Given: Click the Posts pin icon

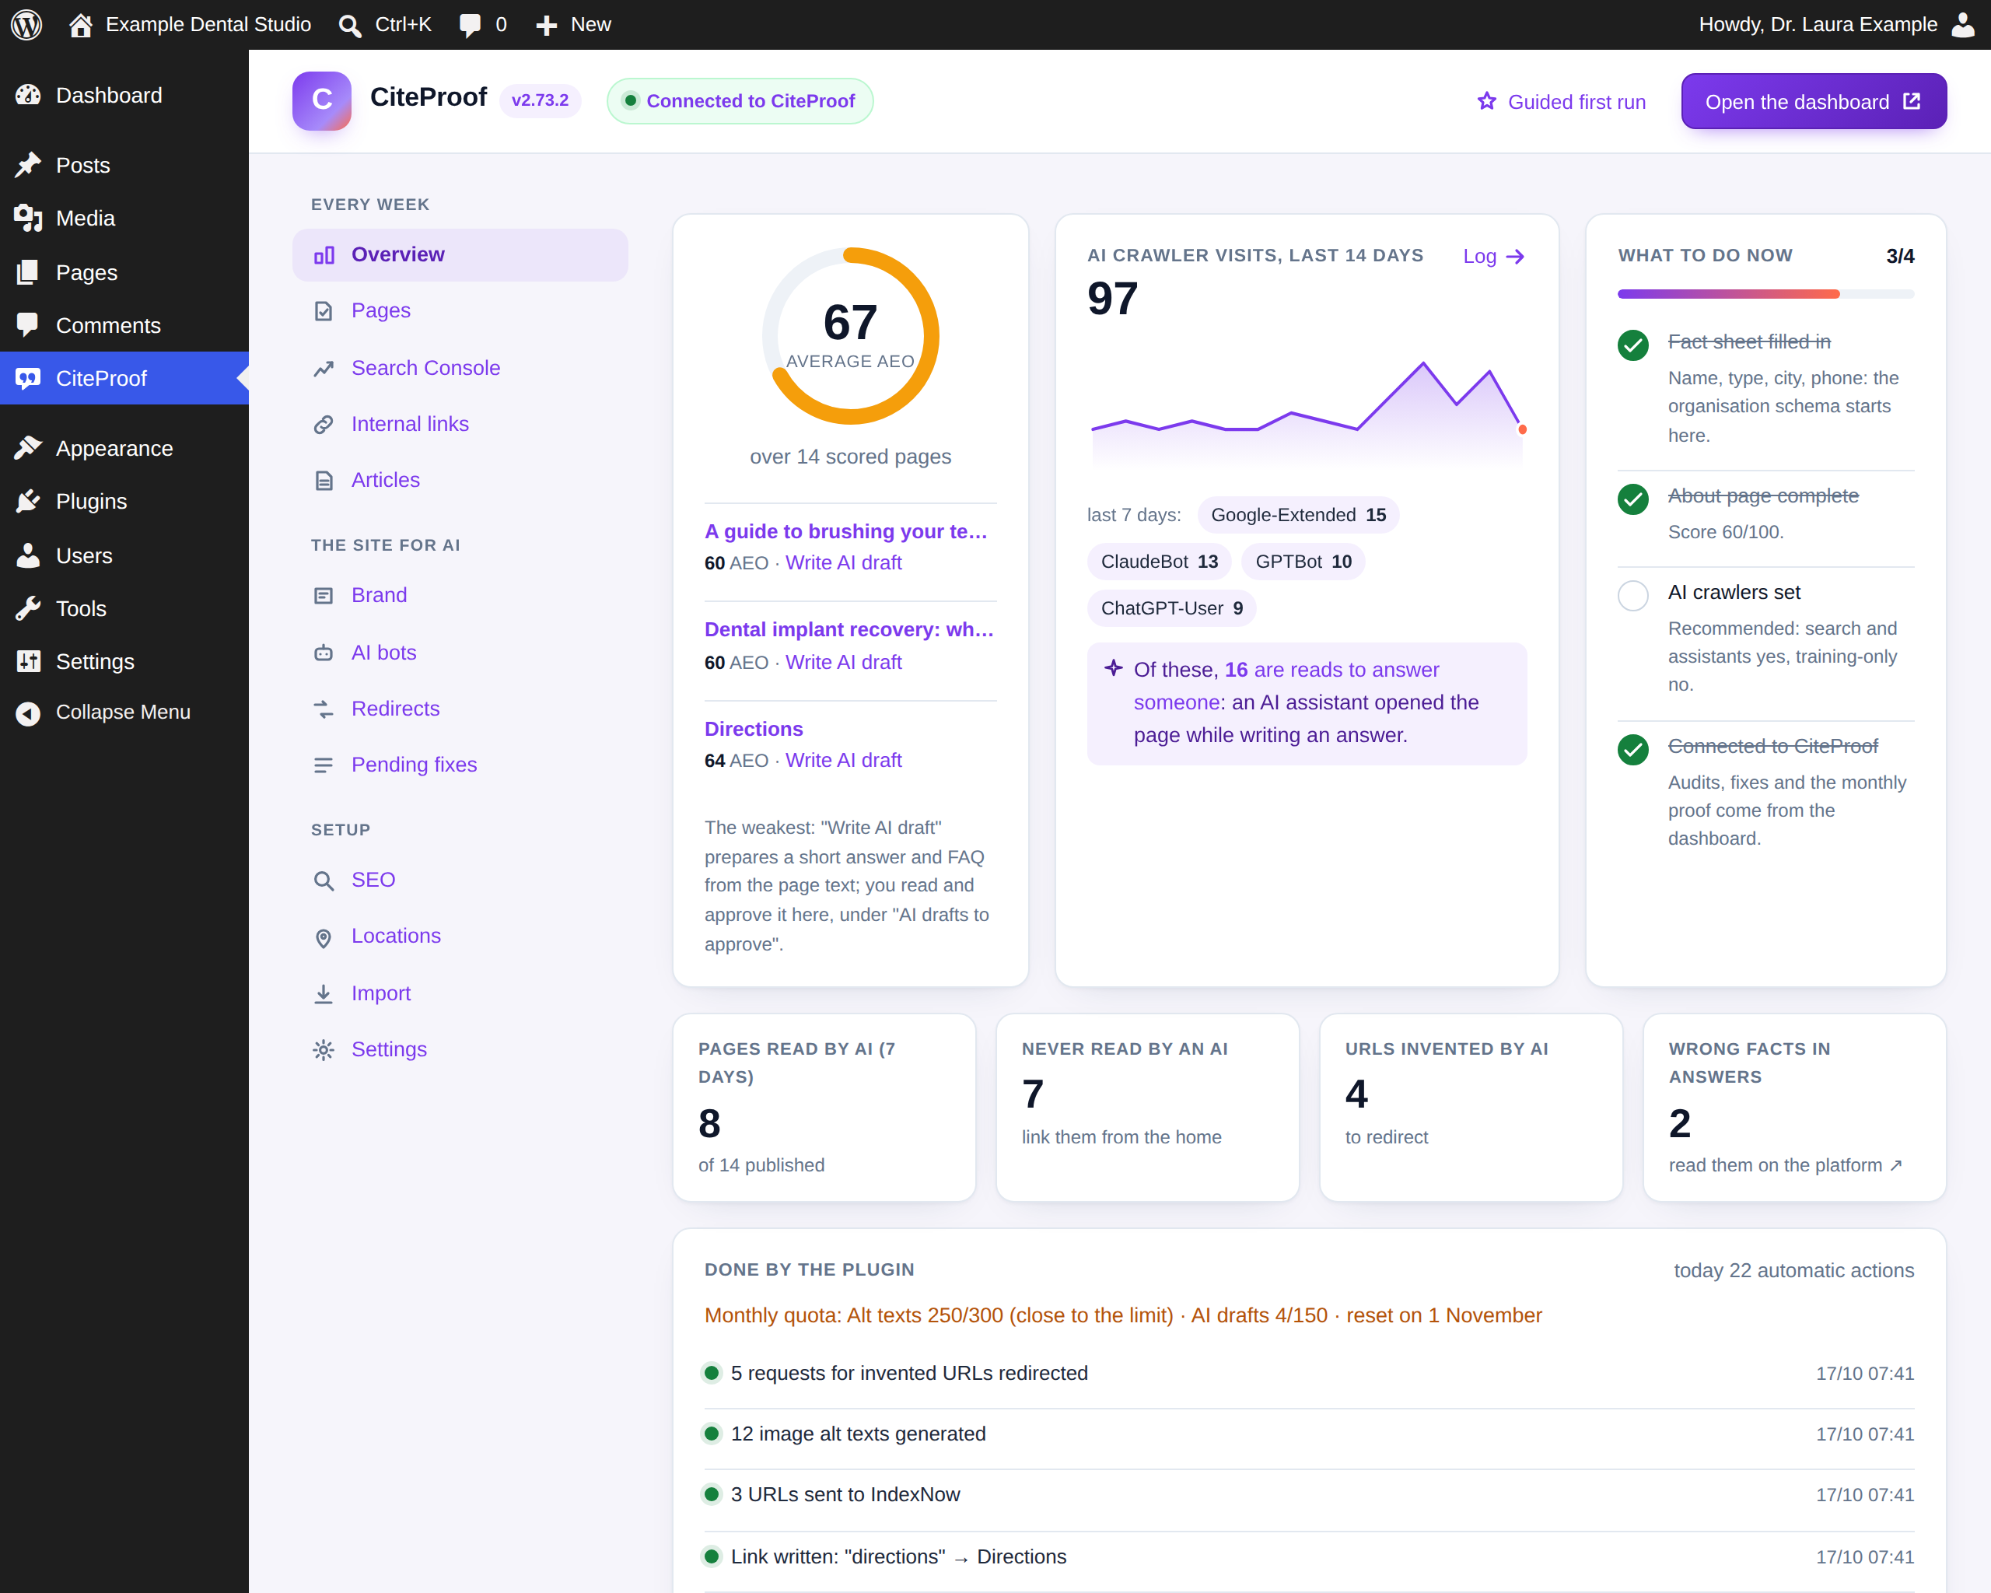Looking at the screenshot, I should pos(28,166).
